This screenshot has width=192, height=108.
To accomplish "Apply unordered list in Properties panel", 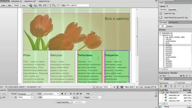I will coord(71,94).
